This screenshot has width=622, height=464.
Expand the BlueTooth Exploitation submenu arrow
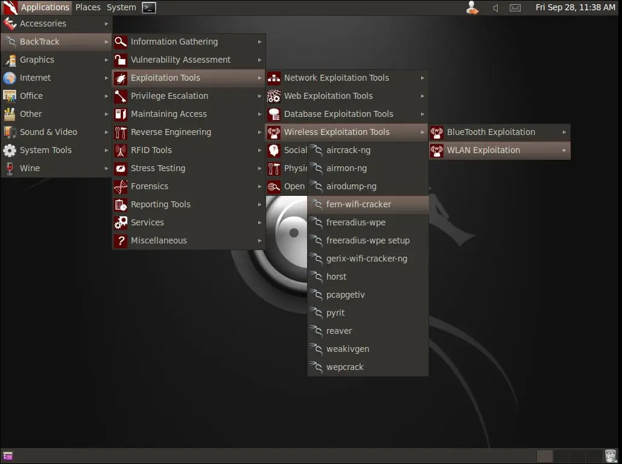tap(564, 133)
